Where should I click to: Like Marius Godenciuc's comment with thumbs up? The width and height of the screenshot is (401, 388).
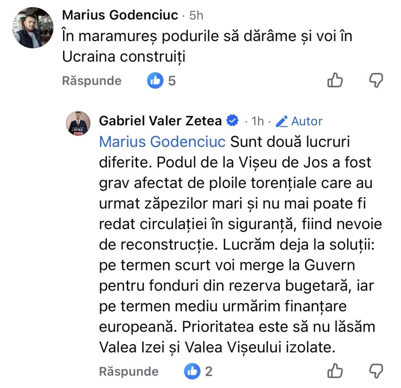335,81
